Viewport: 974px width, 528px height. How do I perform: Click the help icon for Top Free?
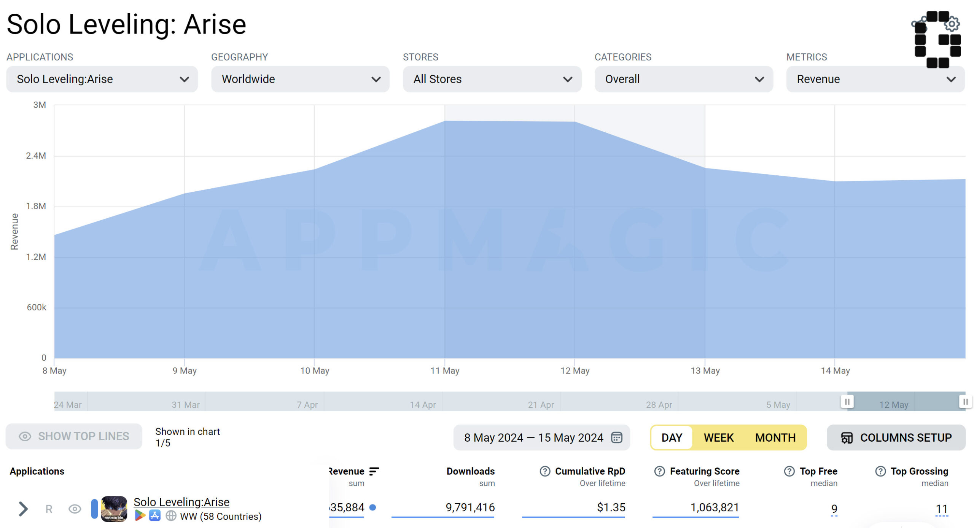pos(789,471)
